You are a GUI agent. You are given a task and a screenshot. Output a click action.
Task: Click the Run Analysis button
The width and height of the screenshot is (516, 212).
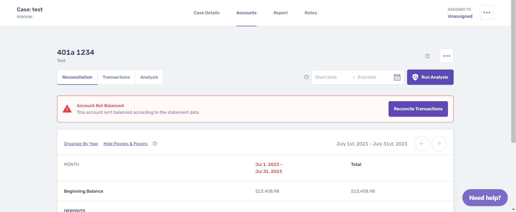coord(430,77)
